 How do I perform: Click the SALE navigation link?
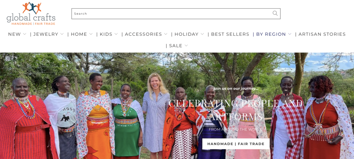coord(176,46)
